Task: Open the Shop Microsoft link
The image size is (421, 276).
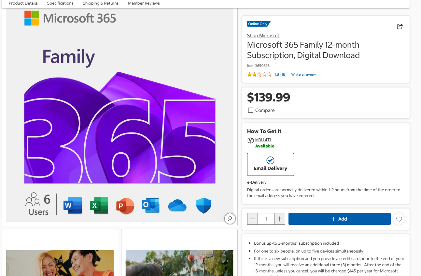Action: tap(263, 36)
